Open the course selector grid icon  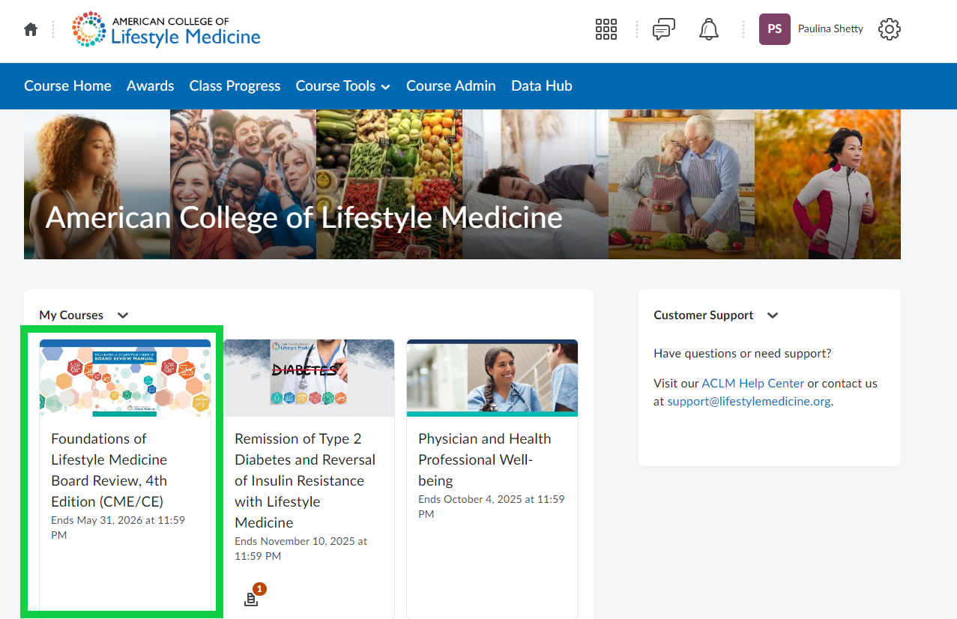click(x=606, y=29)
